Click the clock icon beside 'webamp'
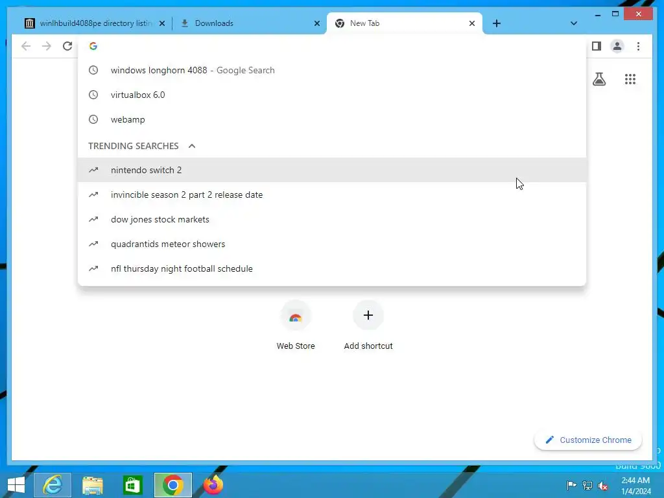664x498 pixels. coord(93,119)
